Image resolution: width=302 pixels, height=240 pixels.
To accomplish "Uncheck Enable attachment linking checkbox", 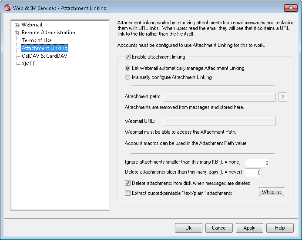I will pyautogui.click(x=128, y=57).
